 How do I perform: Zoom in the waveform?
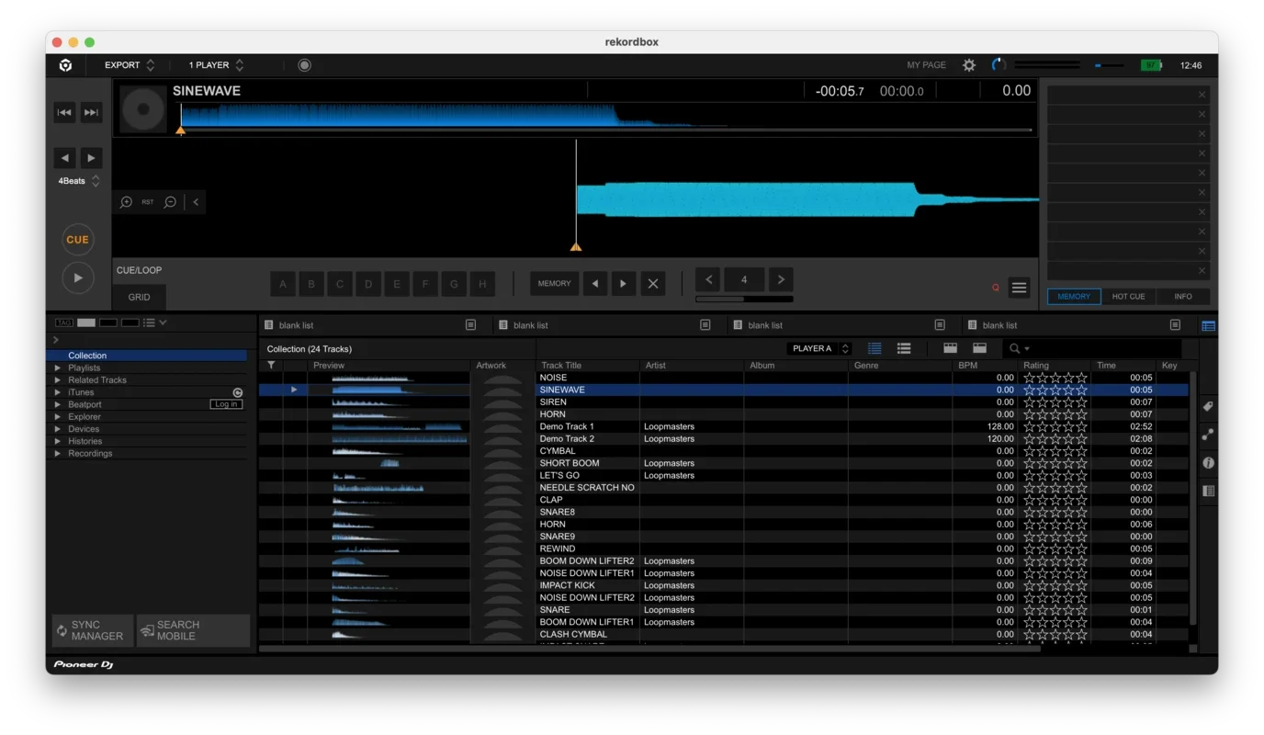126,202
